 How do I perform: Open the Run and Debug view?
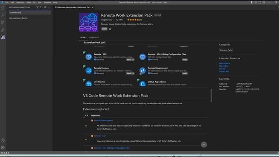pyautogui.click(x=3, y=30)
